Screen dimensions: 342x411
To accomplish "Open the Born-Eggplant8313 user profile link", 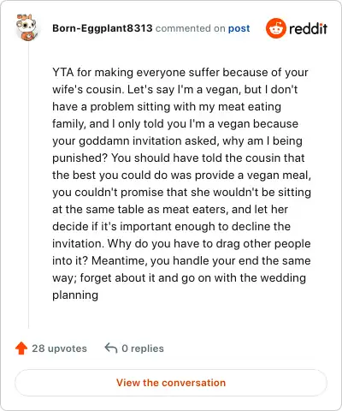I will [103, 28].
